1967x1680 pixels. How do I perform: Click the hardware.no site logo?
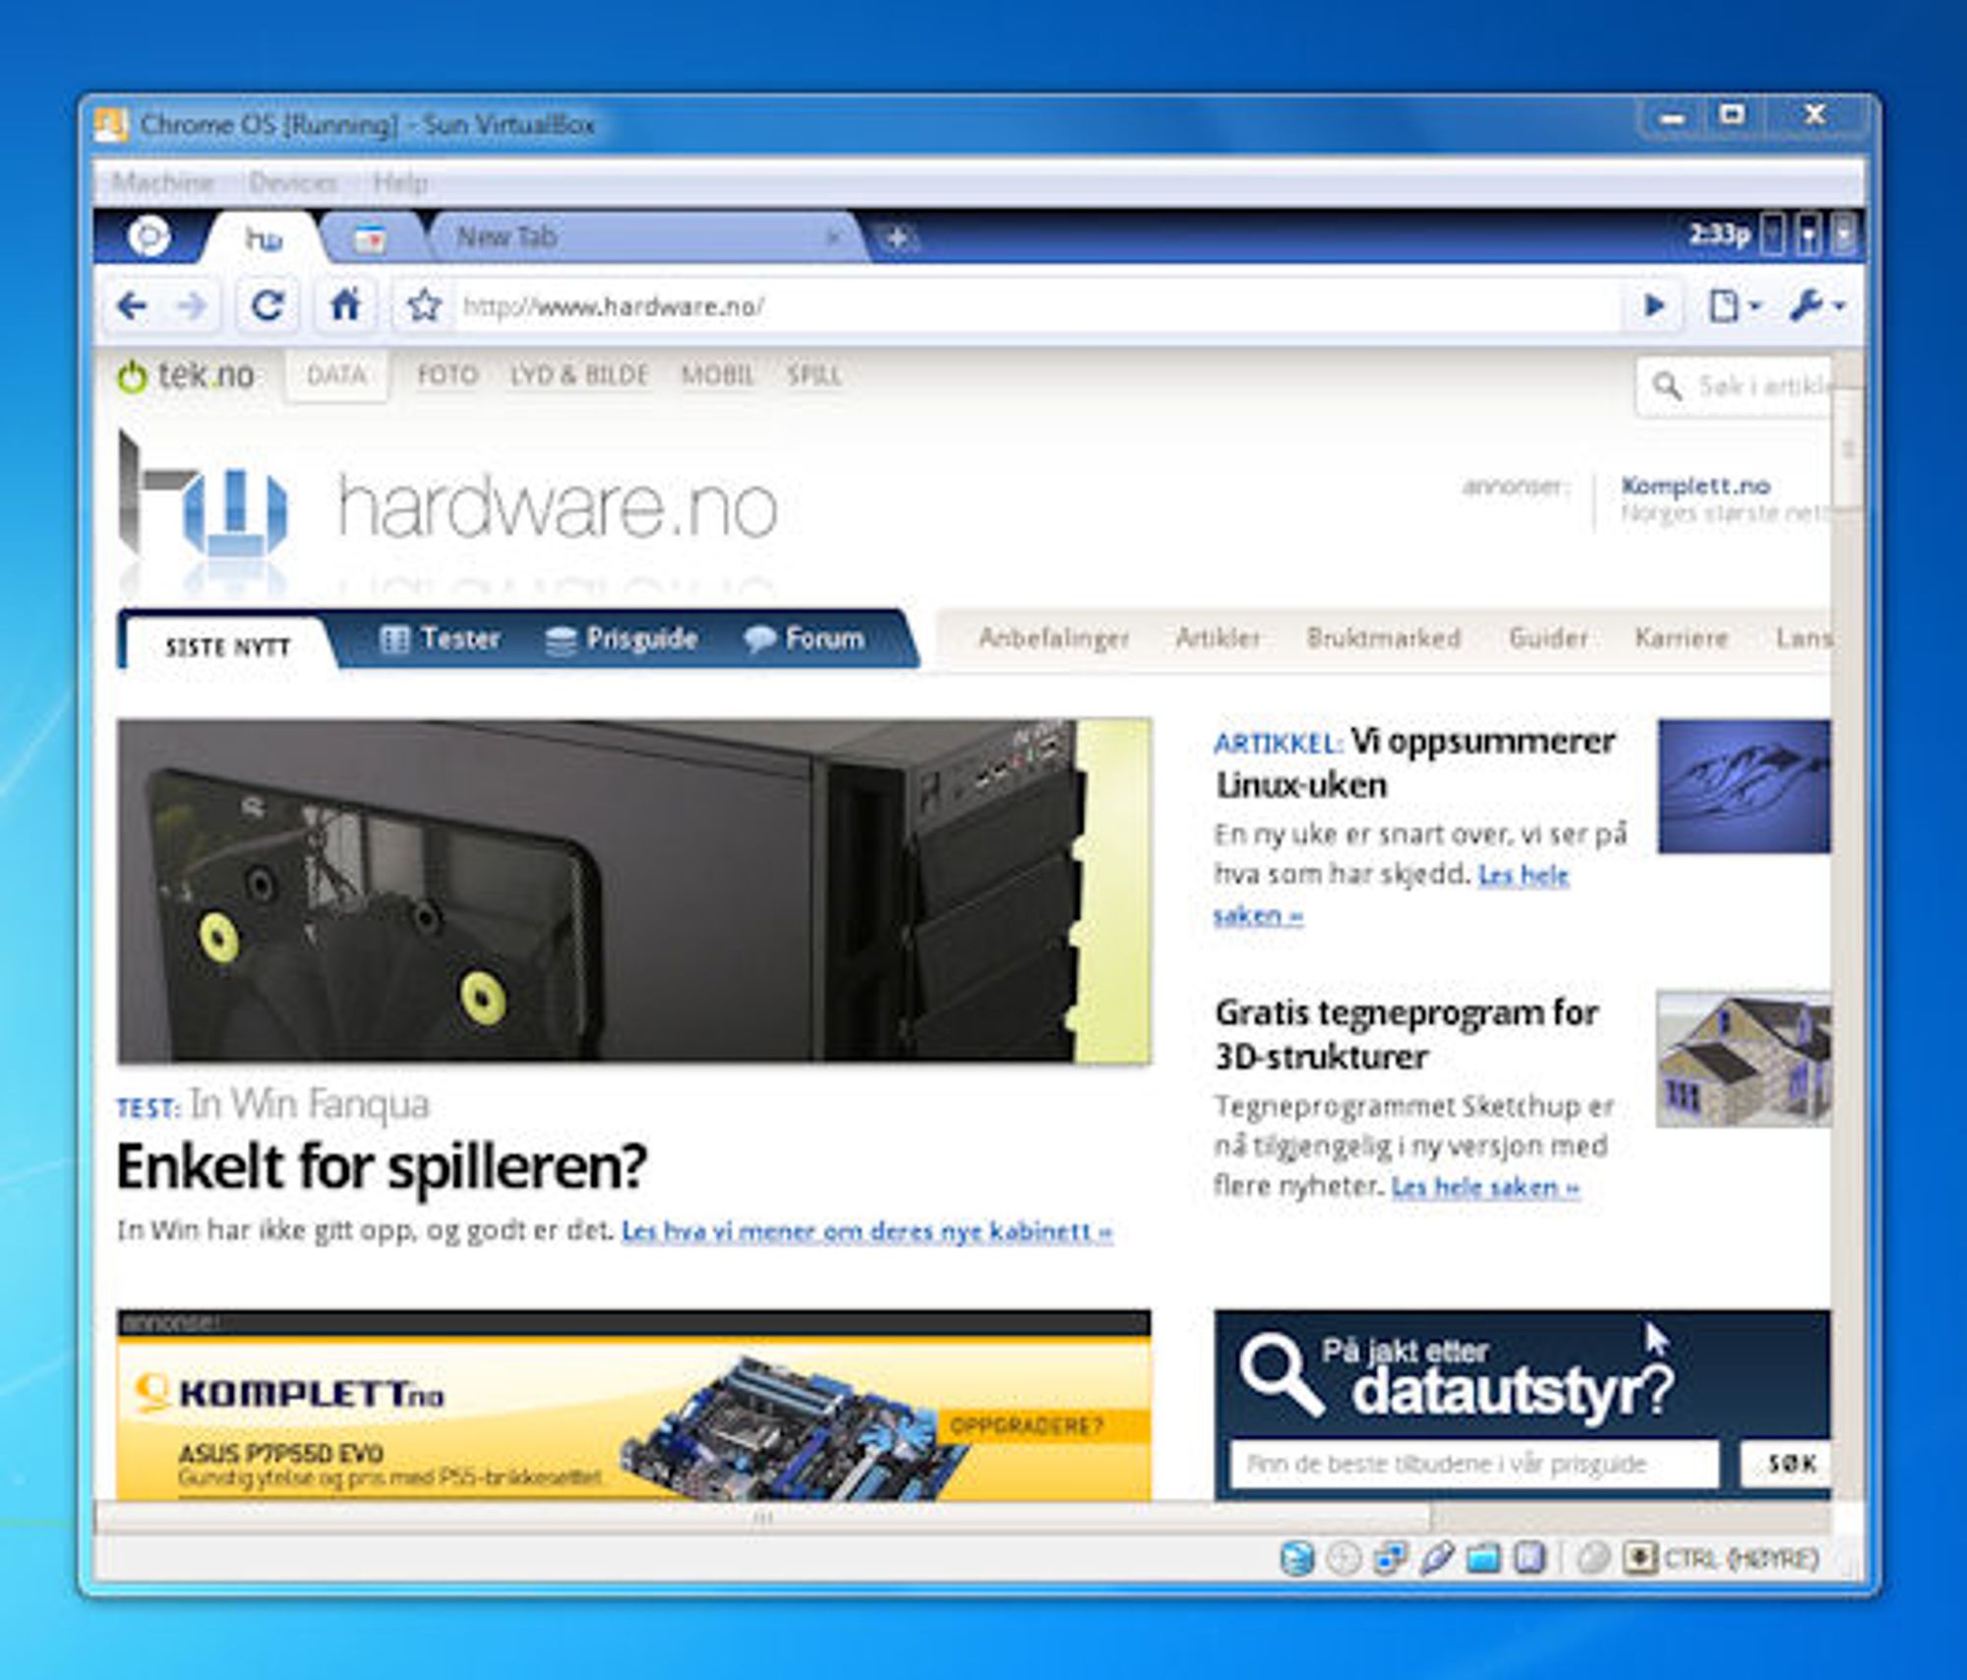pos(447,506)
